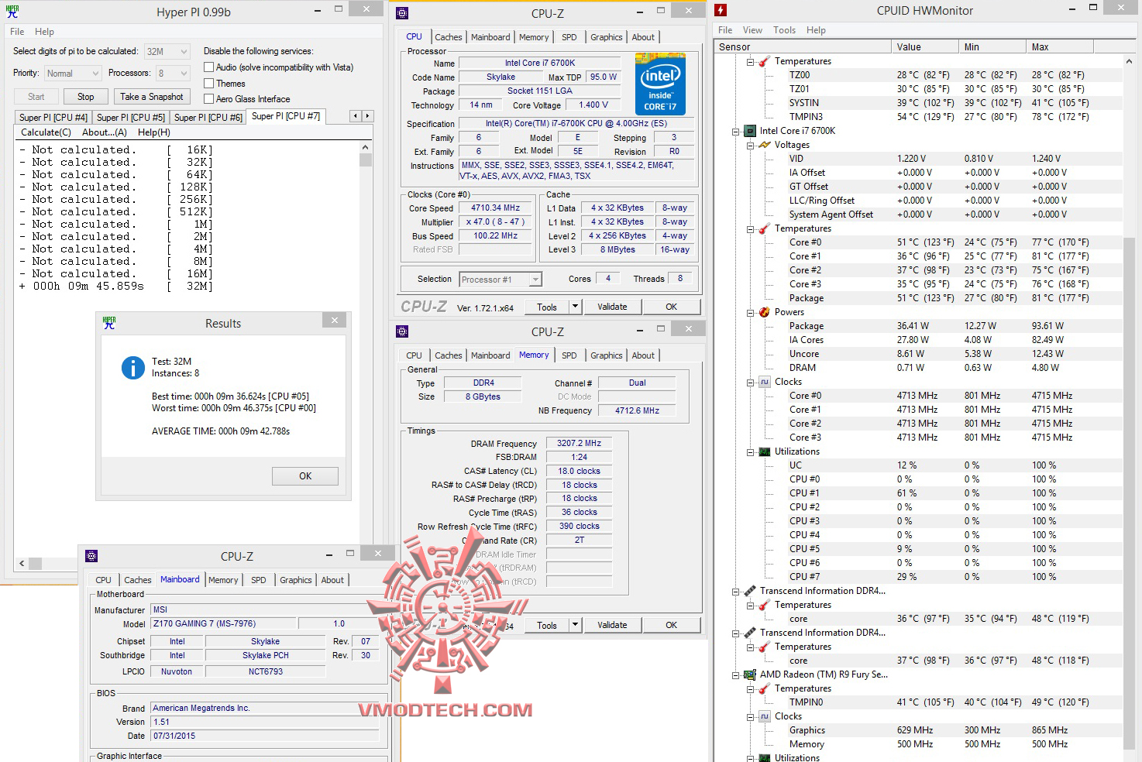Open the digits of pi dropdown showing 32M
1142x762 pixels.
tap(167, 52)
